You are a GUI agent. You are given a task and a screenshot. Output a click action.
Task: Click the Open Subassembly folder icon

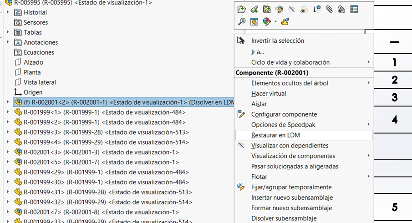pyautogui.click(x=241, y=10)
